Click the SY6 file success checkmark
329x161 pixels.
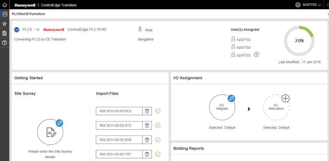pyautogui.click(x=158, y=140)
